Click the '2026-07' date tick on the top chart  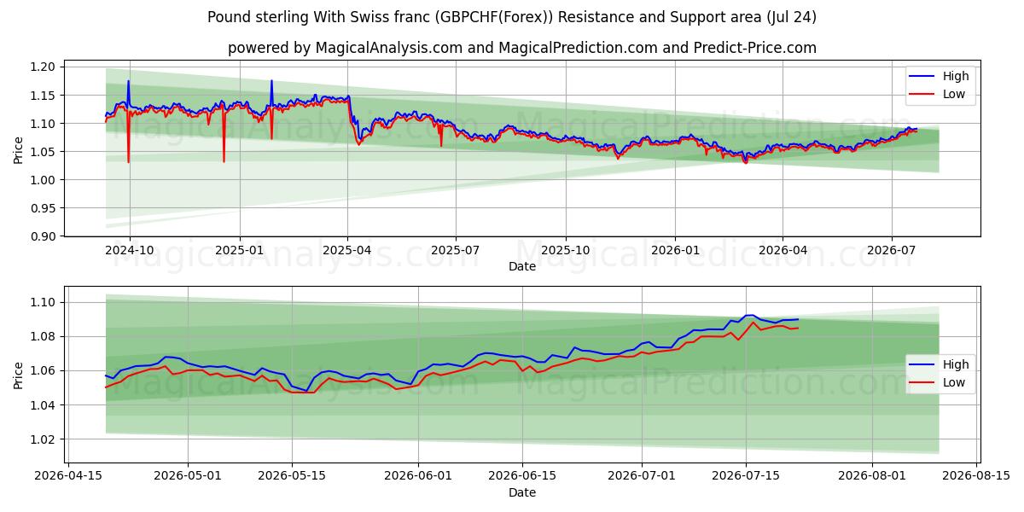pyautogui.click(x=892, y=251)
